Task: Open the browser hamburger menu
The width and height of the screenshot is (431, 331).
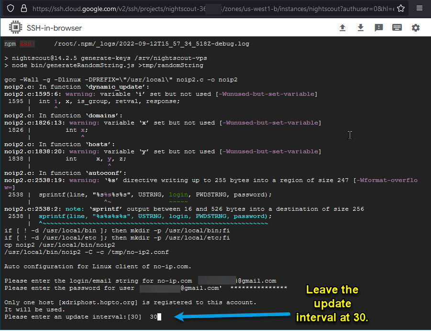Action: point(419,8)
